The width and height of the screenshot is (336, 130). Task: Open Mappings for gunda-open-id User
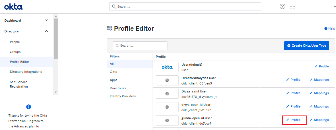point(319,120)
